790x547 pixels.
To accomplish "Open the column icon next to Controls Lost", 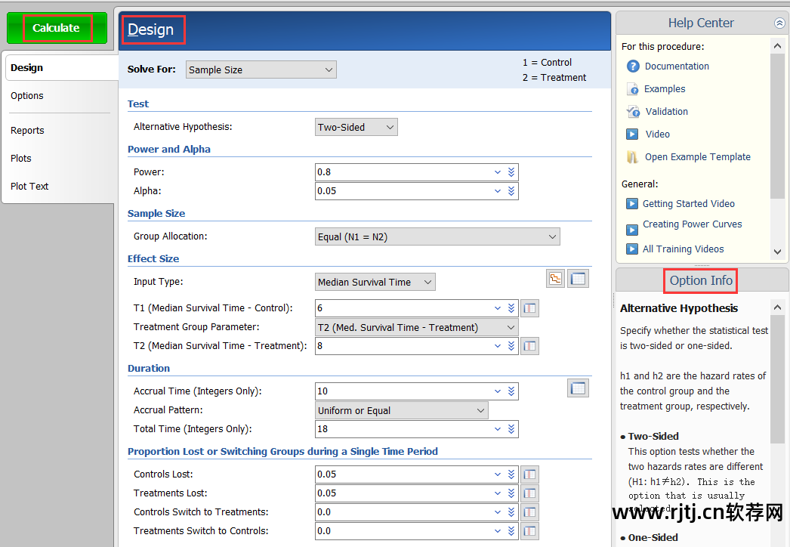I will (x=529, y=474).
